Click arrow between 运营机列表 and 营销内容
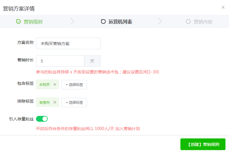The height and width of the screenshot is (152, 229). coord(160,22)
